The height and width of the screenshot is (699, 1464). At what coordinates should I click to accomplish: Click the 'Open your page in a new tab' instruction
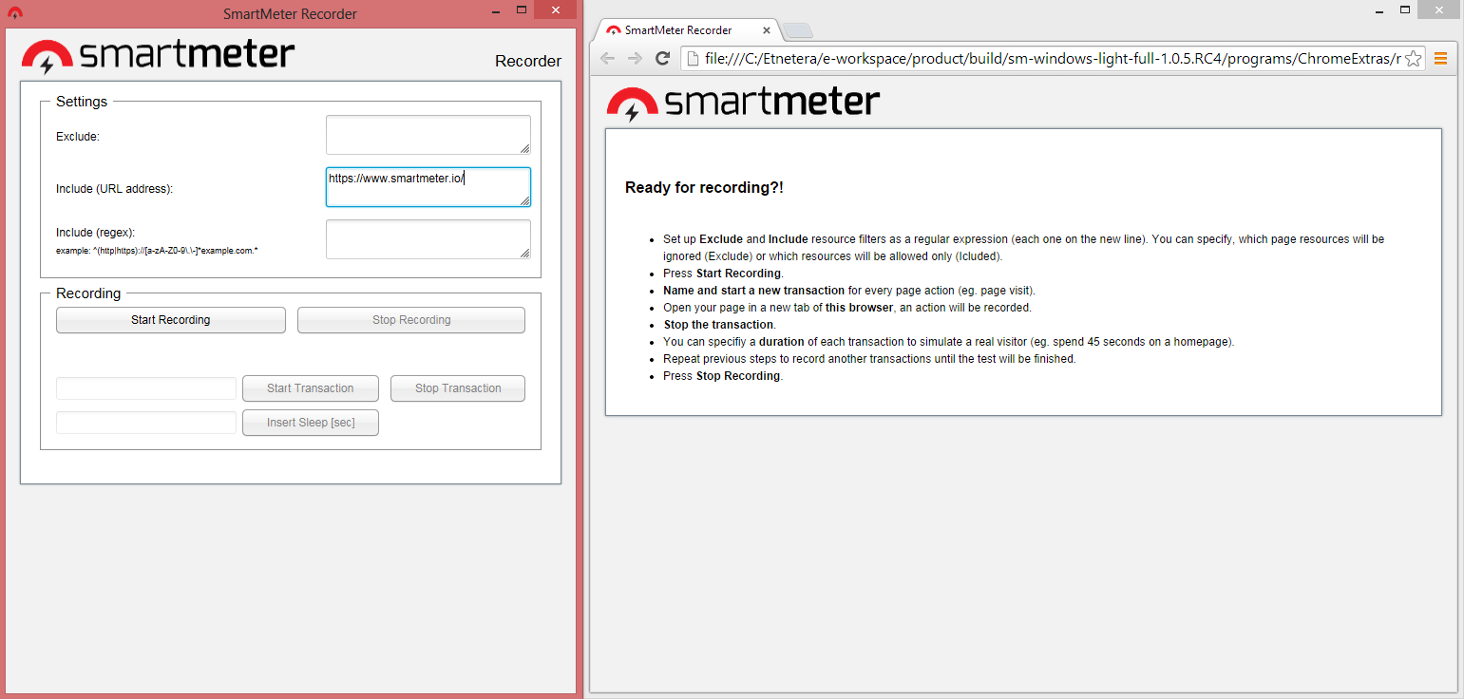(847, 308)
